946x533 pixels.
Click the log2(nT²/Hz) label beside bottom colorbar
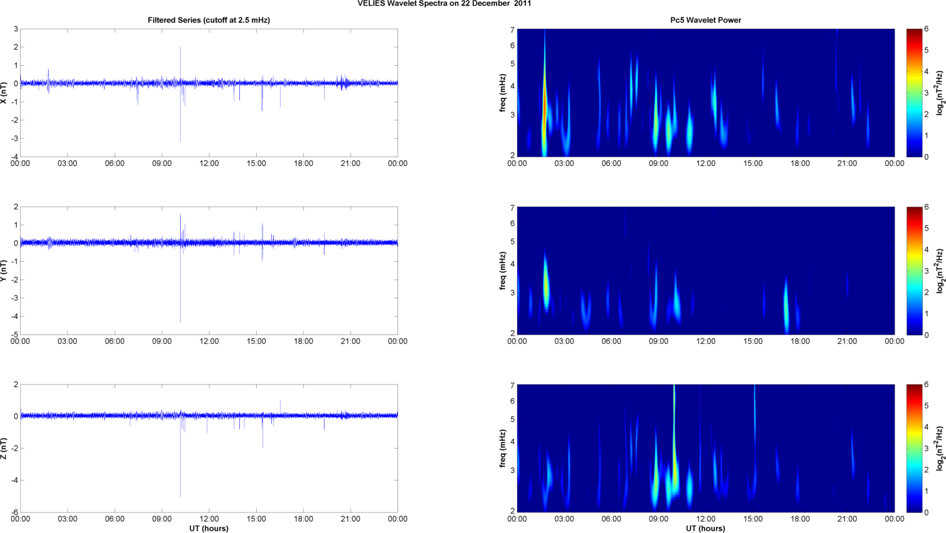click(x=940, y=448)
